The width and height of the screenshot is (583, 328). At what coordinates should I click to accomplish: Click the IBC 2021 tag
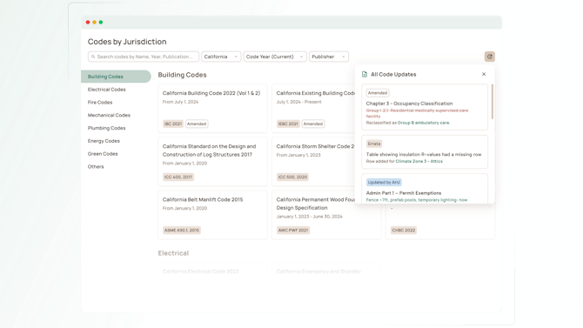click(x=173, y=124)
